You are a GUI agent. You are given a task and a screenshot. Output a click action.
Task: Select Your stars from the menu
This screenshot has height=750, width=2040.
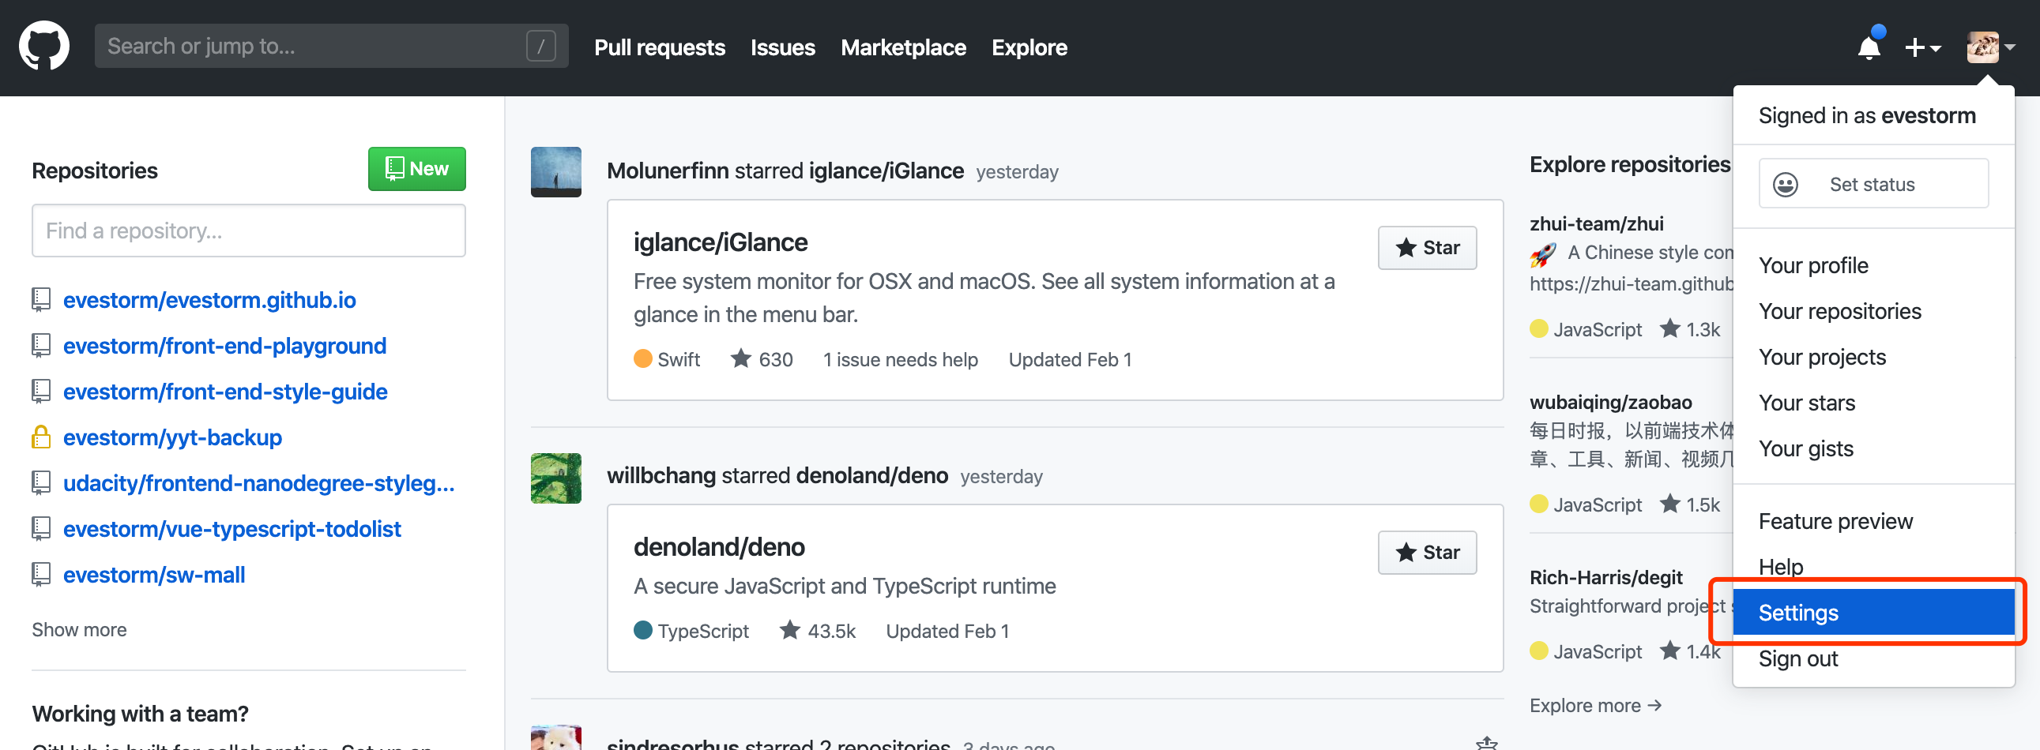point(1873,403)
